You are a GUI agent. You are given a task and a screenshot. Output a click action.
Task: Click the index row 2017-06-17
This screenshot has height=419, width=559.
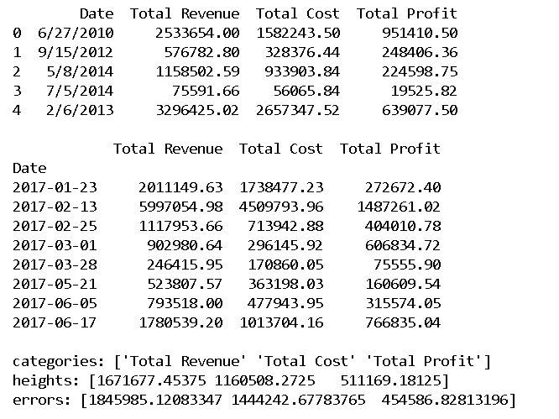tap(55, 322)
